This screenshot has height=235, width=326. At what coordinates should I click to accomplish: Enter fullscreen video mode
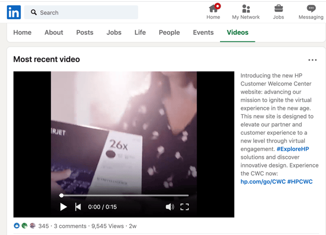point(185,207)
